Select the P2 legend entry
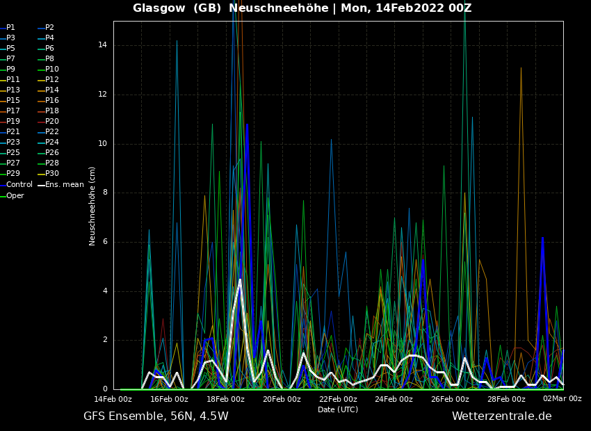The image size is (591, 431). tap(49, 28)
